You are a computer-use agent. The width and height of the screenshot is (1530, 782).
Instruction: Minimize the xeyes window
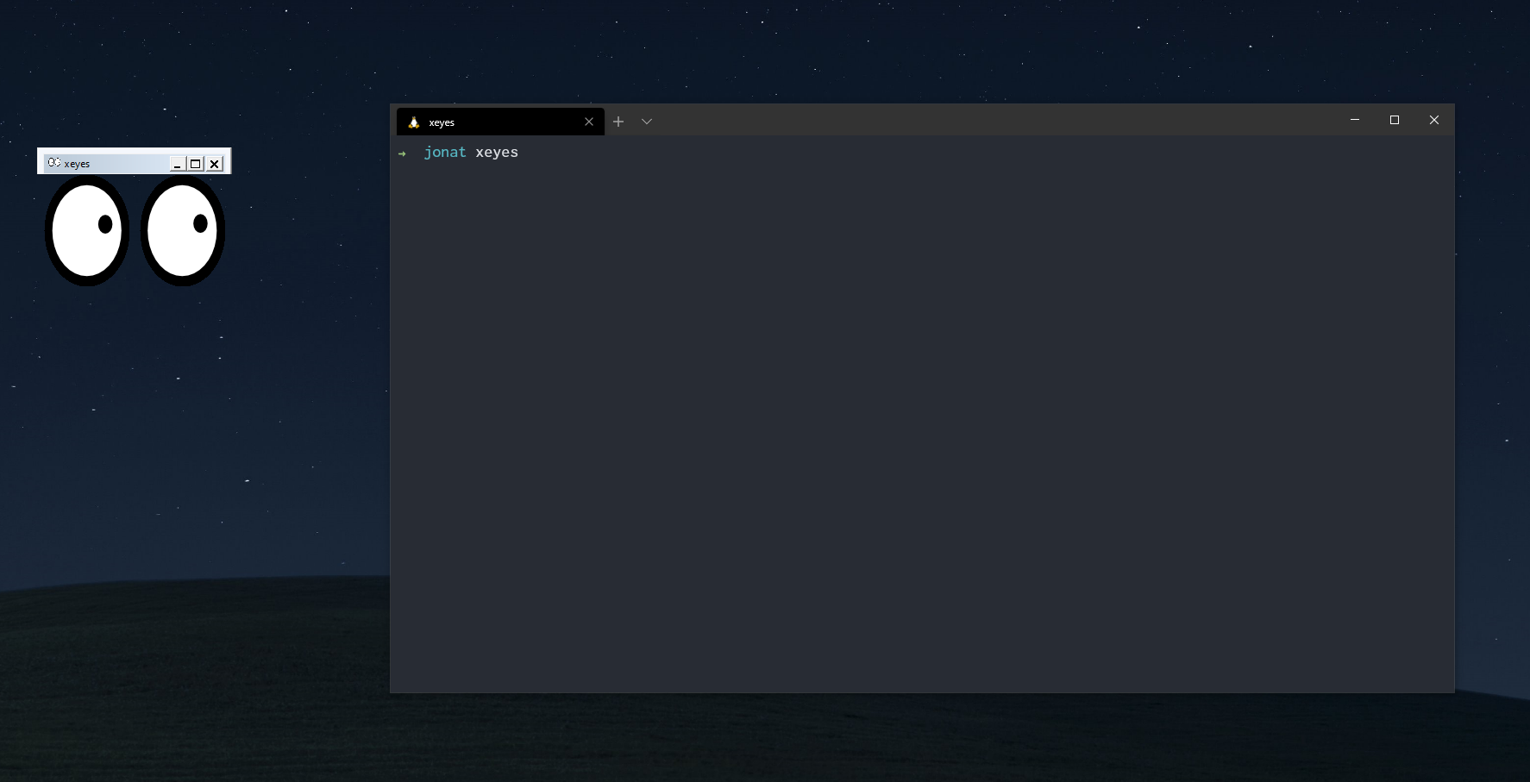click(x=176, y=163)
